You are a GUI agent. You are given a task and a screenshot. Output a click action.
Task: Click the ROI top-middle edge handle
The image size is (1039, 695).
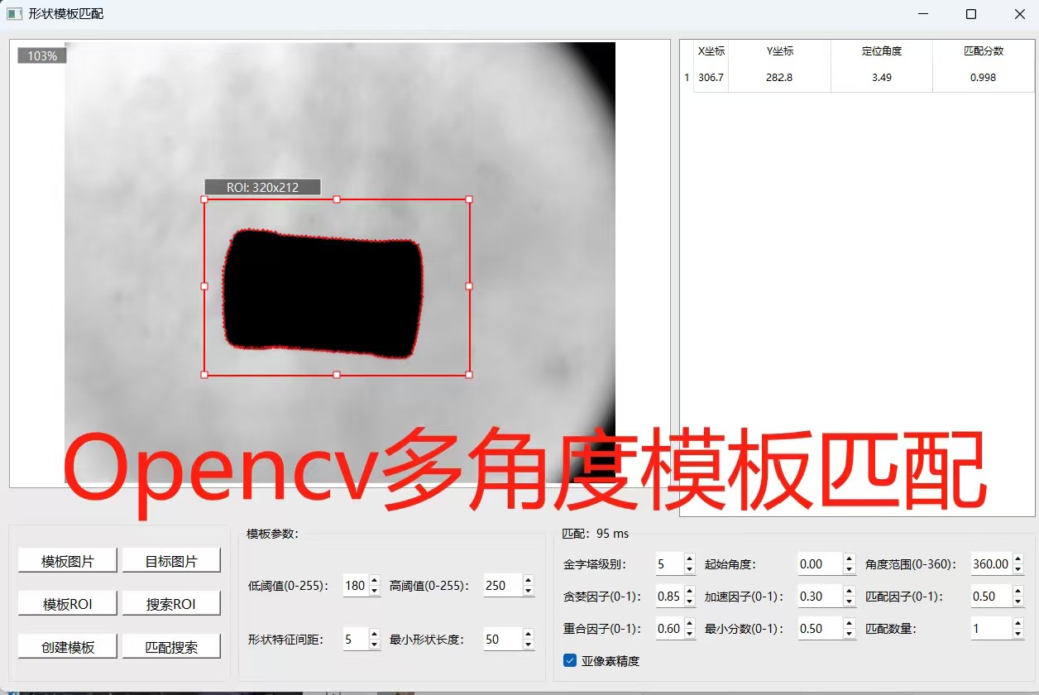click(x=337, y=199)
